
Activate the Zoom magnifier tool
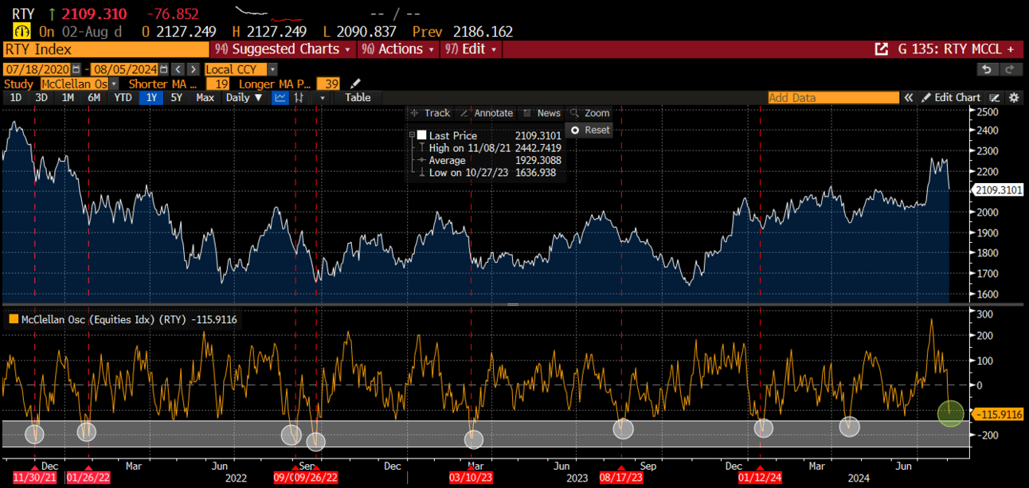(x=590, y=113)
